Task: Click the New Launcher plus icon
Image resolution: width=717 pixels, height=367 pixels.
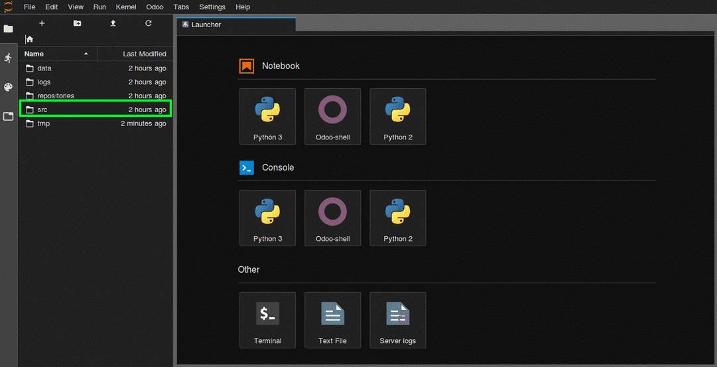Action: point(42,23)
